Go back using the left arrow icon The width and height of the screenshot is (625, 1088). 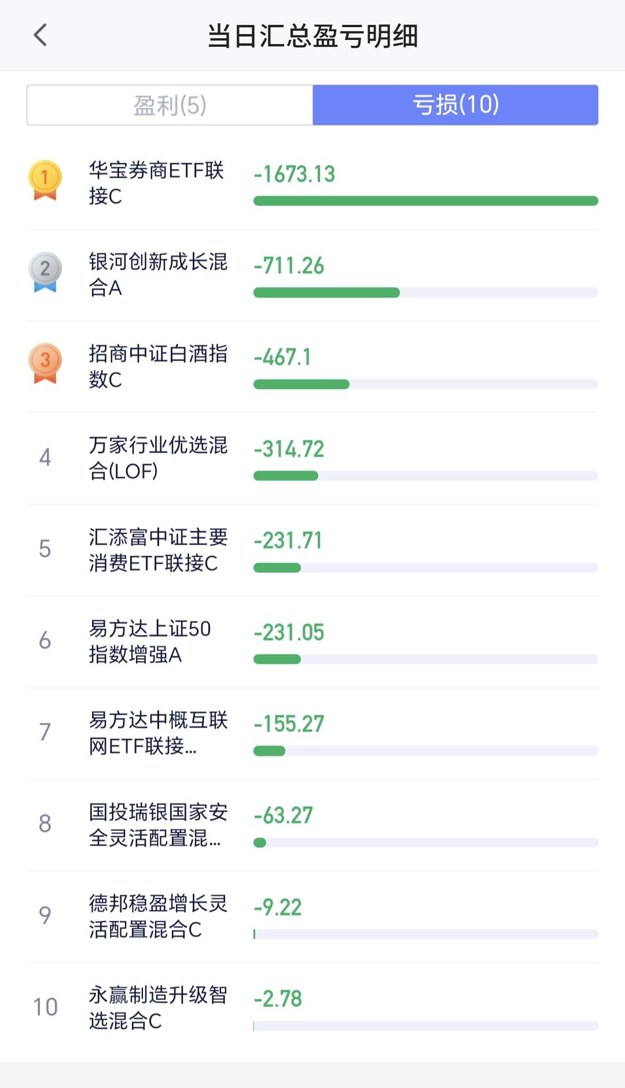(40, 35)
